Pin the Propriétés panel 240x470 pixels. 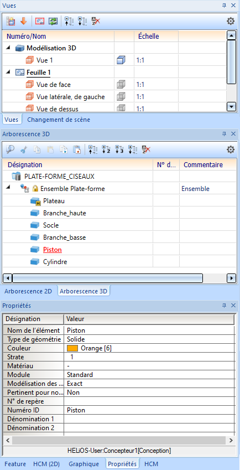pos(224,306)
